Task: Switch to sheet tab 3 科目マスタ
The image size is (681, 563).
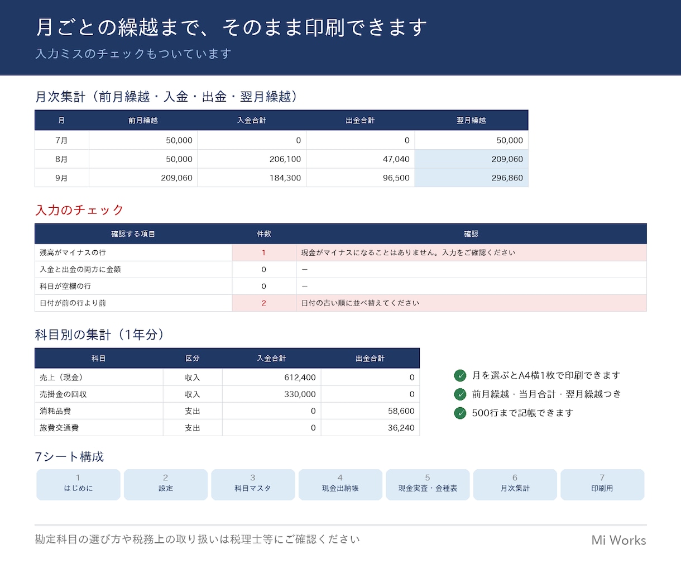Action: pyautogui.click(x=253, y=484)
